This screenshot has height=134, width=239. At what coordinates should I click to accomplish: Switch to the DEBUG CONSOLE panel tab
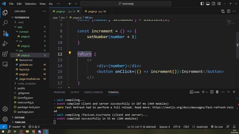point(93,92)
